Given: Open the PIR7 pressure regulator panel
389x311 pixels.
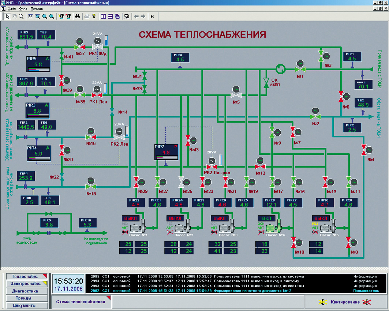Looking at the screenshot, I should [166, 152].
